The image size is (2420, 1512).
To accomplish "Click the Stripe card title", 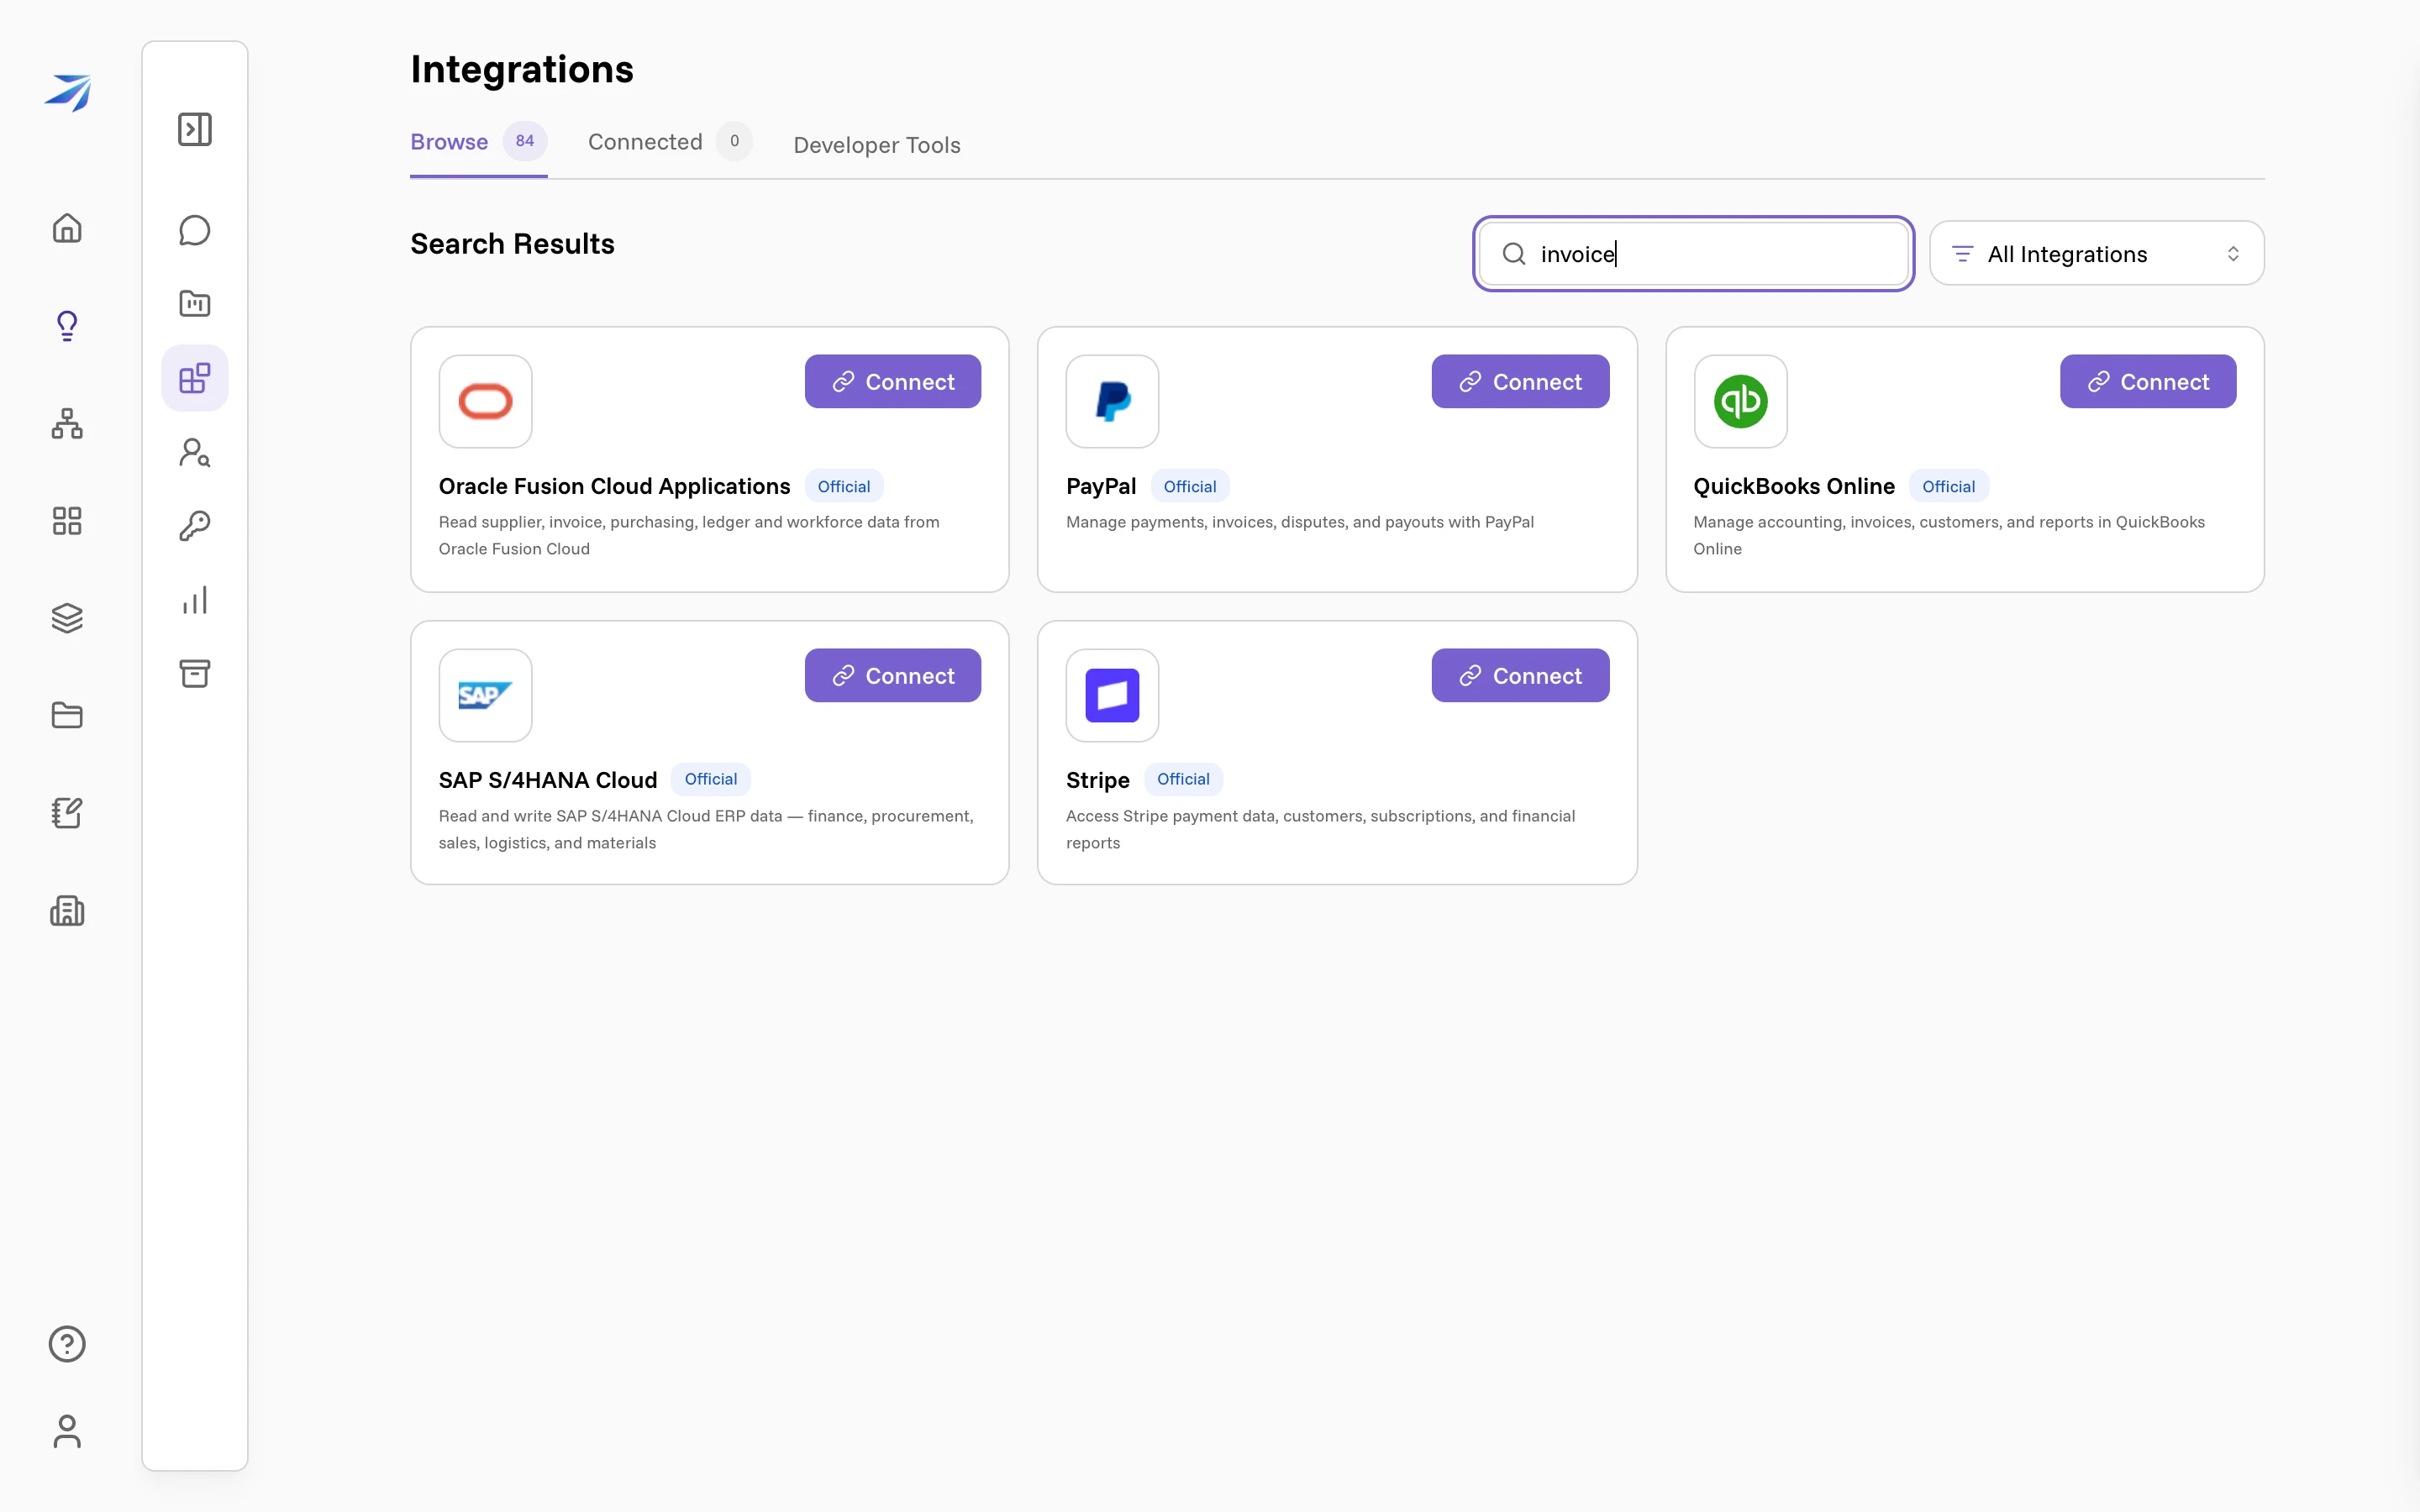I will [x=1097, y=780].
